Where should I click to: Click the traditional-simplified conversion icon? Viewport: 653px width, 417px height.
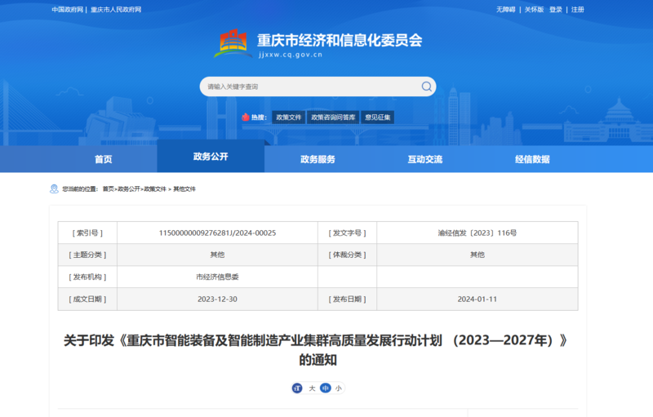click(x=297, y=388)
